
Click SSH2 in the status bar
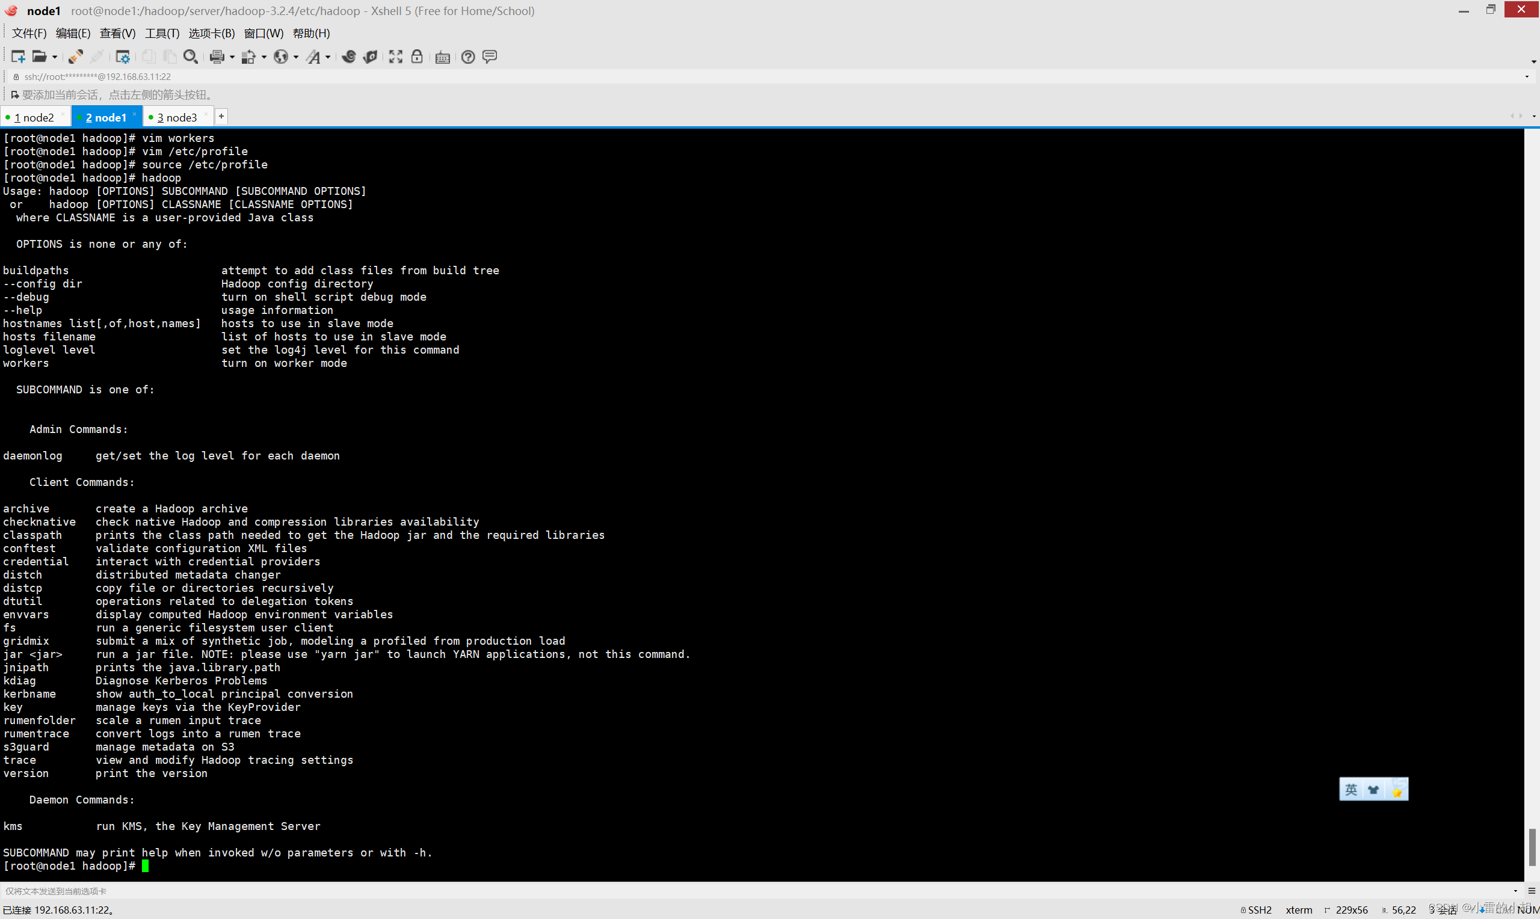click(1257, 910)
